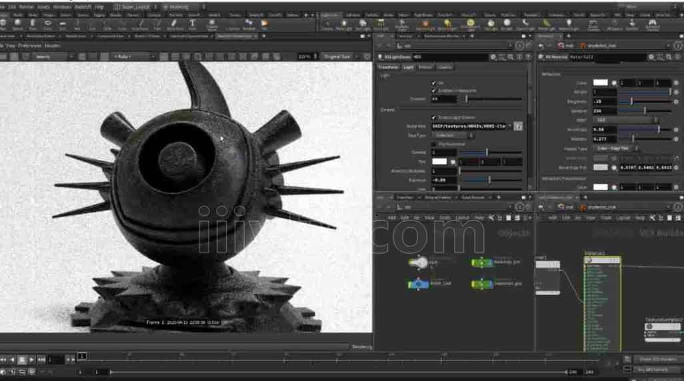Open color picker beside Reflection Color swatch

point(614,83)
